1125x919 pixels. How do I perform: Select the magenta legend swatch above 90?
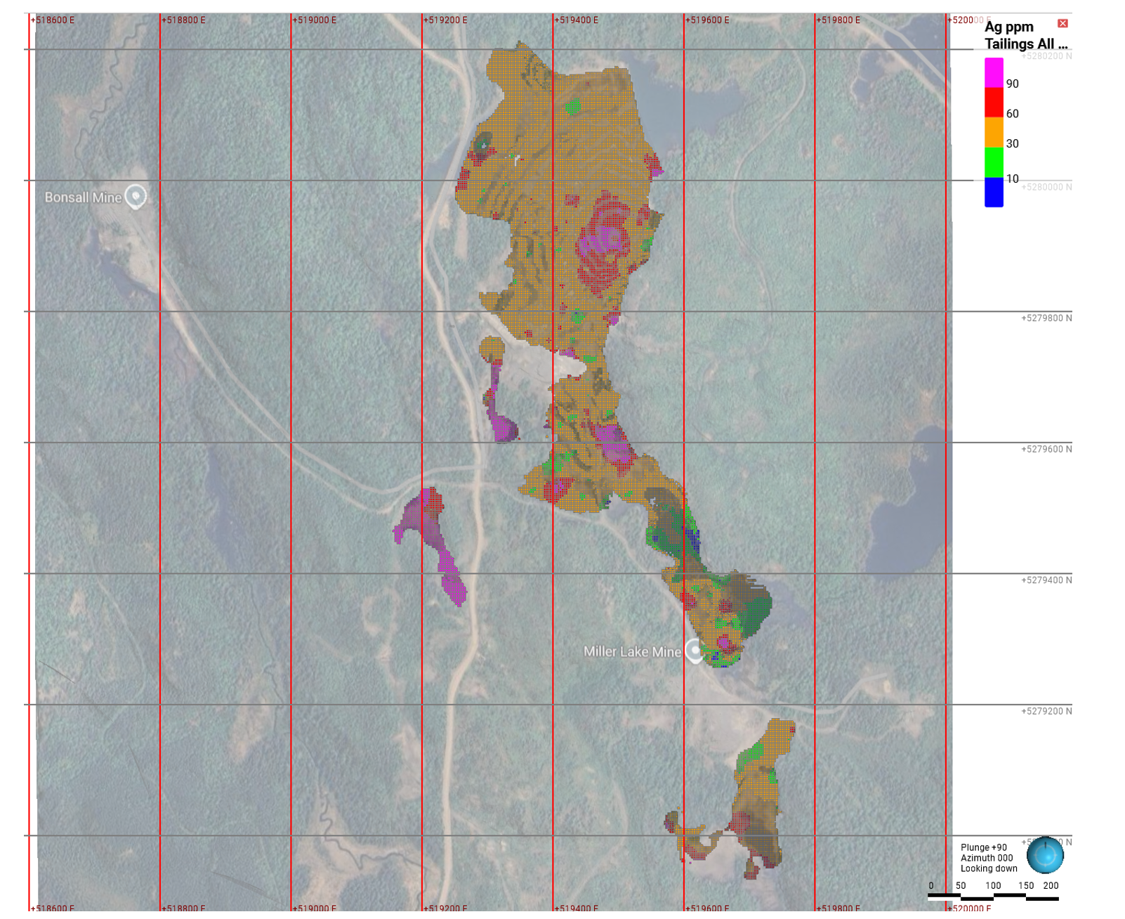994,72
